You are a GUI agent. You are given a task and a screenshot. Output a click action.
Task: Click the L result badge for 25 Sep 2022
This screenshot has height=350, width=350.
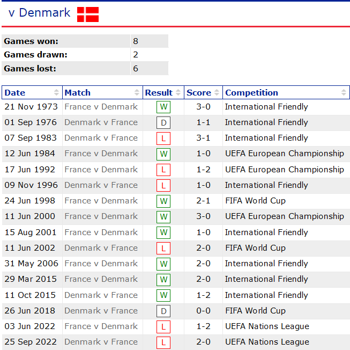pyautogui.click(x=163, y=342)
